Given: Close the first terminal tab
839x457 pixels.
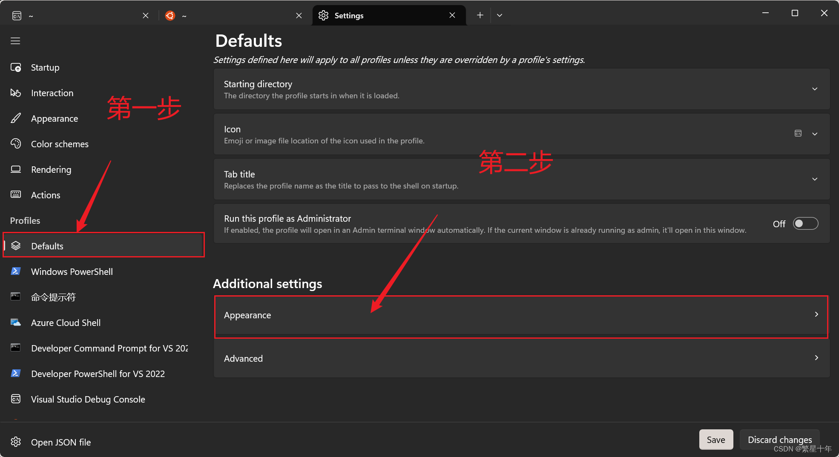Looking at the screenshot, I should pyautogui.click(x=146, y=15).
